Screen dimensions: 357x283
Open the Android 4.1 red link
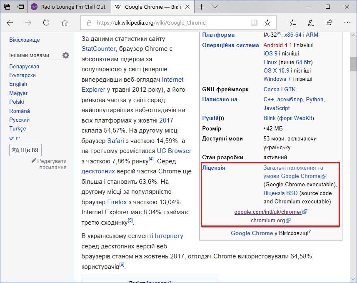point(277,45)
